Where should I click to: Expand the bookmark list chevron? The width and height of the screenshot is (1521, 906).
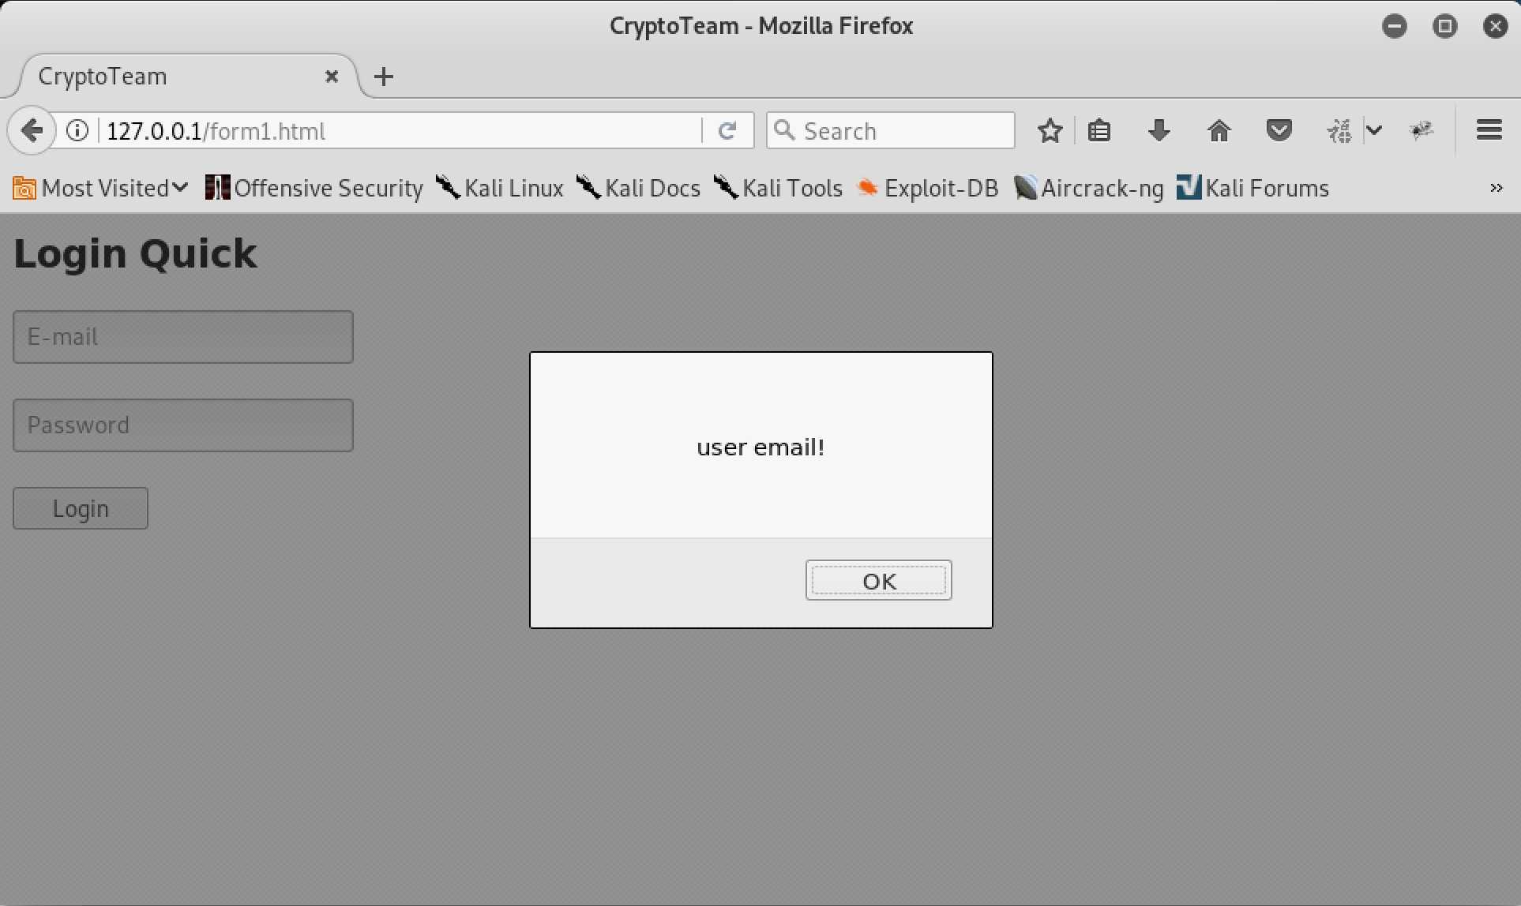click(x=1497, y=188)
